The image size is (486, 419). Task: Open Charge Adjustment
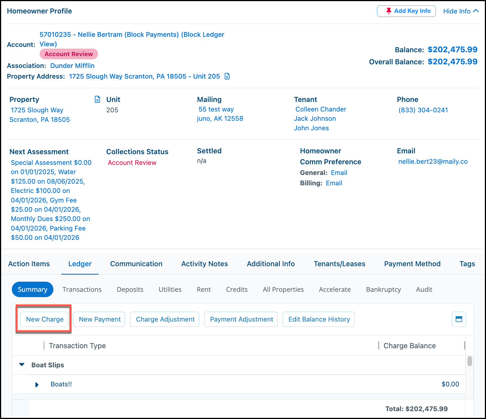[x=165, y=319]
